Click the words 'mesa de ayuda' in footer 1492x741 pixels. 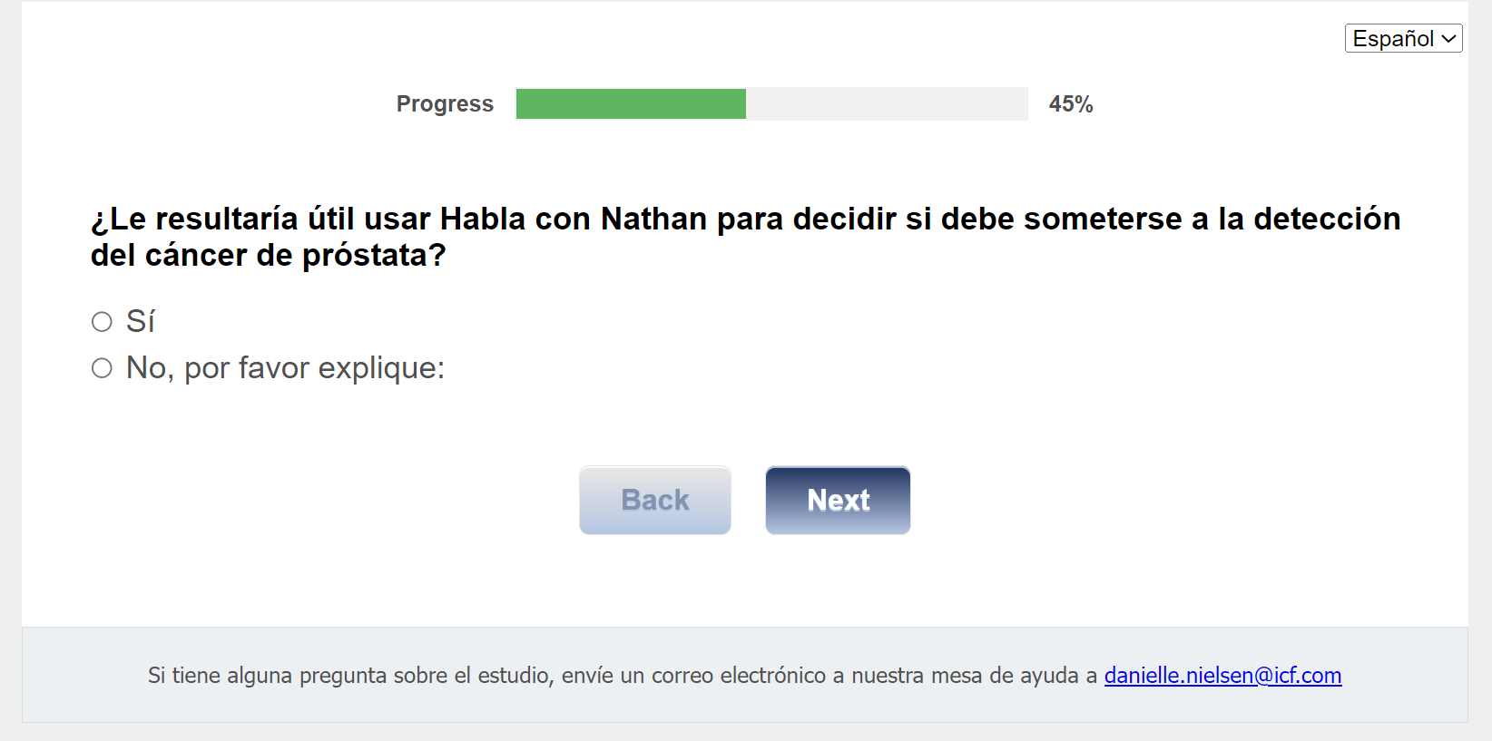click(1005, 676)
